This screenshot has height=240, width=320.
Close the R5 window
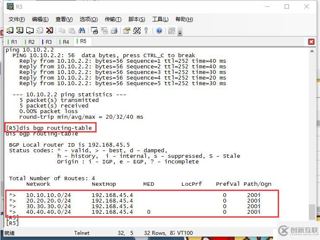(x=306, y=6)
